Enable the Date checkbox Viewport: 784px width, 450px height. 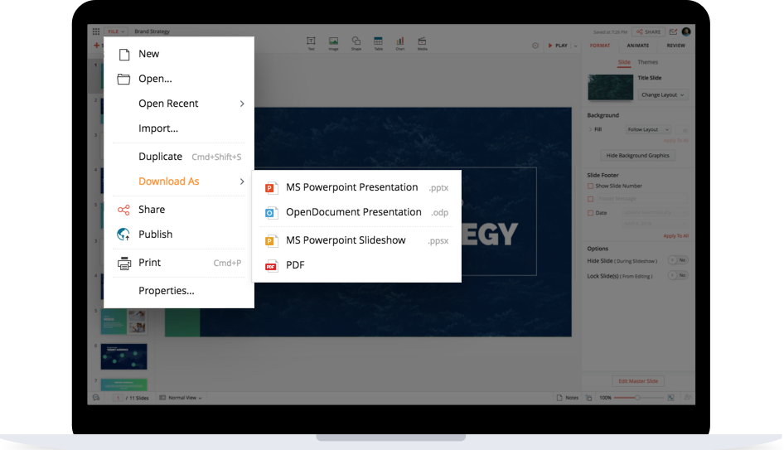point(591,213)
